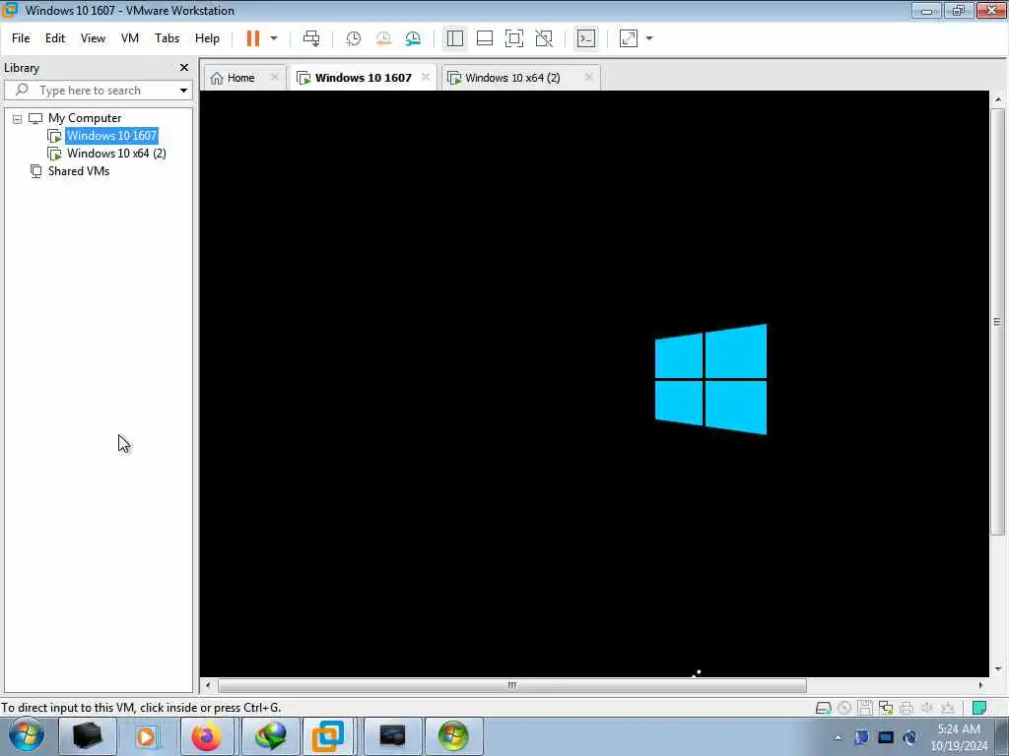Open Firefox from the taskbar

(x=207, y=736)
